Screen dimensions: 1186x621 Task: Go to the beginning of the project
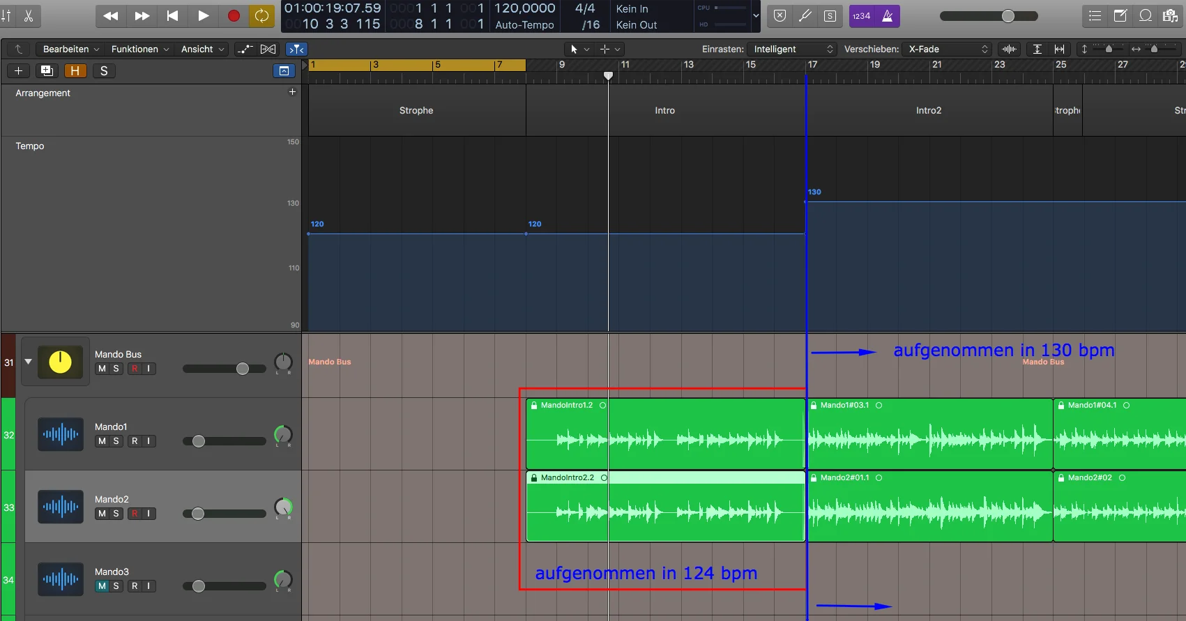point(172,15)
